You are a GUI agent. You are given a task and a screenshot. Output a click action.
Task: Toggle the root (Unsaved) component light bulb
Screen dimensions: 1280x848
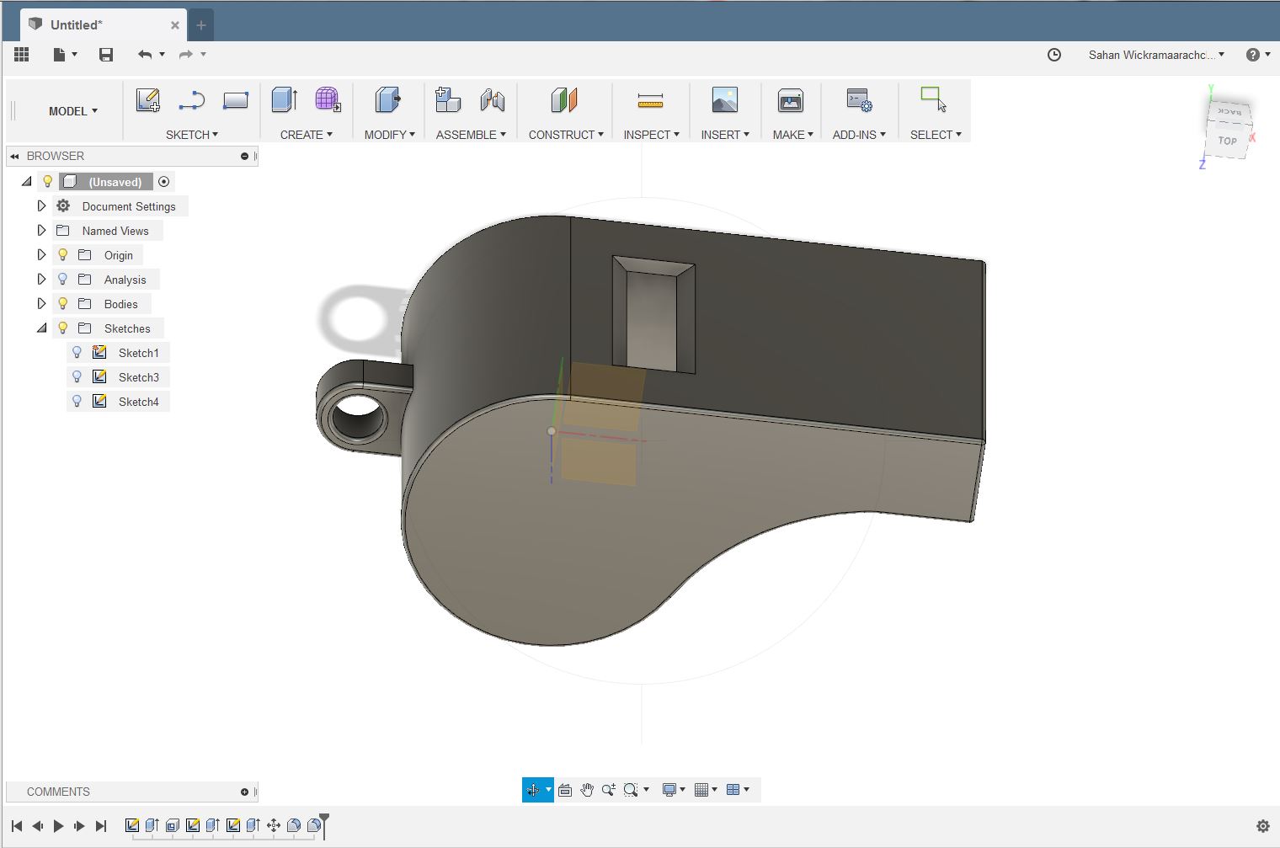click(x=48, y=182)
